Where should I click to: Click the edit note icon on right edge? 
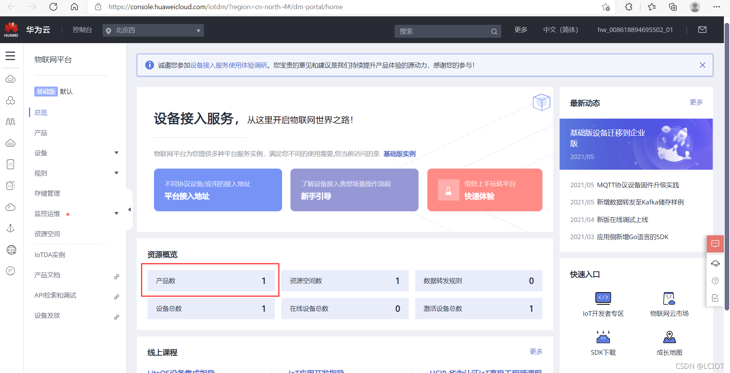click(x=715, y=298)
